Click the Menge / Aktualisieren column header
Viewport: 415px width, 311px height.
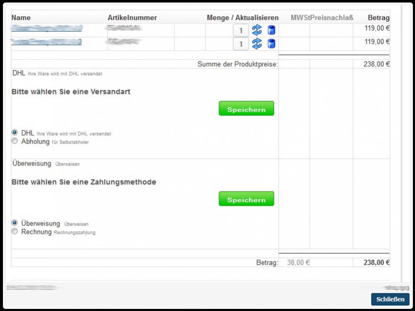pos(243,18)
